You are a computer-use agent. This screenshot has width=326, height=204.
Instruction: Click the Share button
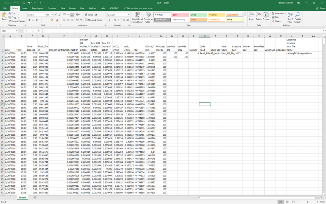pos(320,8)
